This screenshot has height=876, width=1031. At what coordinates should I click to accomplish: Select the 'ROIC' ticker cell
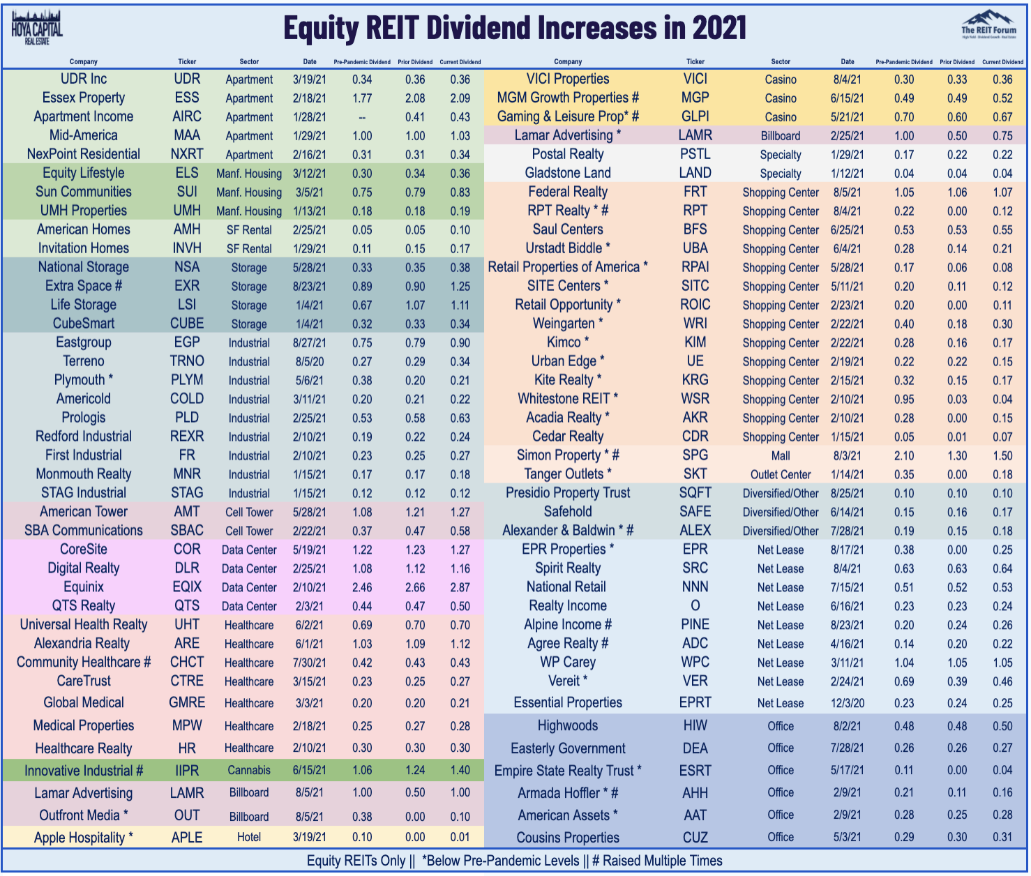pos(695,305)
